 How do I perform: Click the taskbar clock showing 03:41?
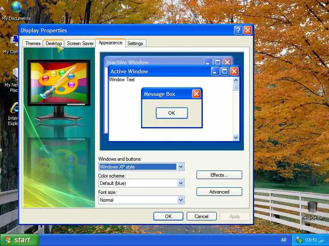[x=314, y=240]
